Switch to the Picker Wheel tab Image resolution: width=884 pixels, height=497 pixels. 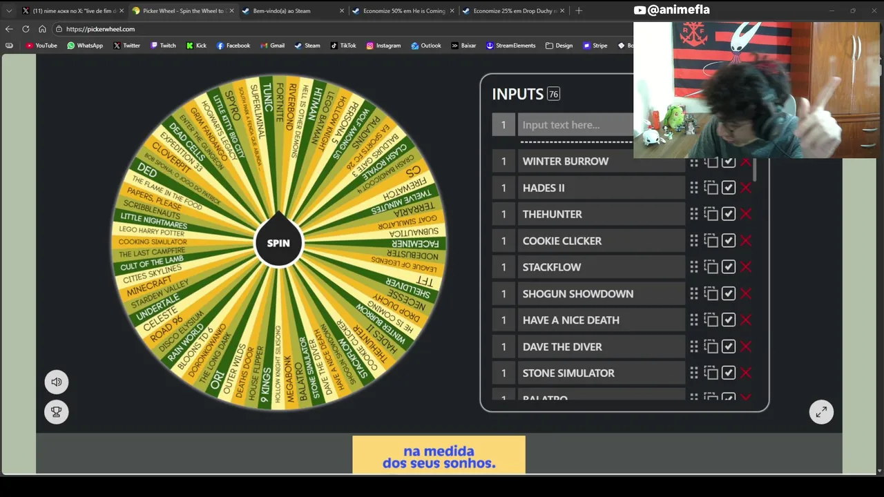182,11
